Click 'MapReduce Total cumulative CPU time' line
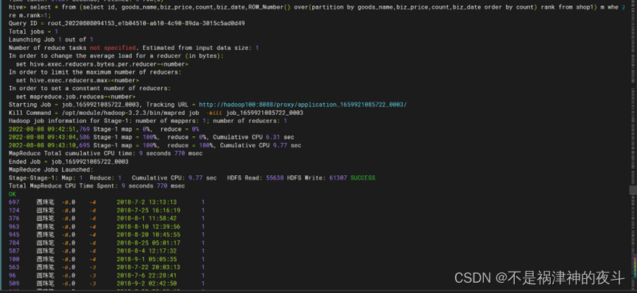Screen dimensions: 637x293 [105, 154]
